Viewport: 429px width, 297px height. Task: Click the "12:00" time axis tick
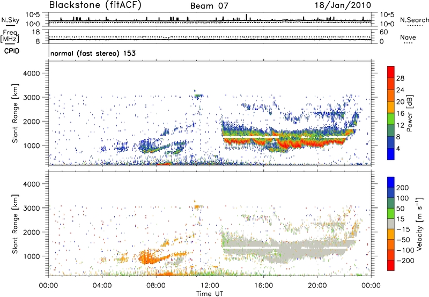pos(210,286)
